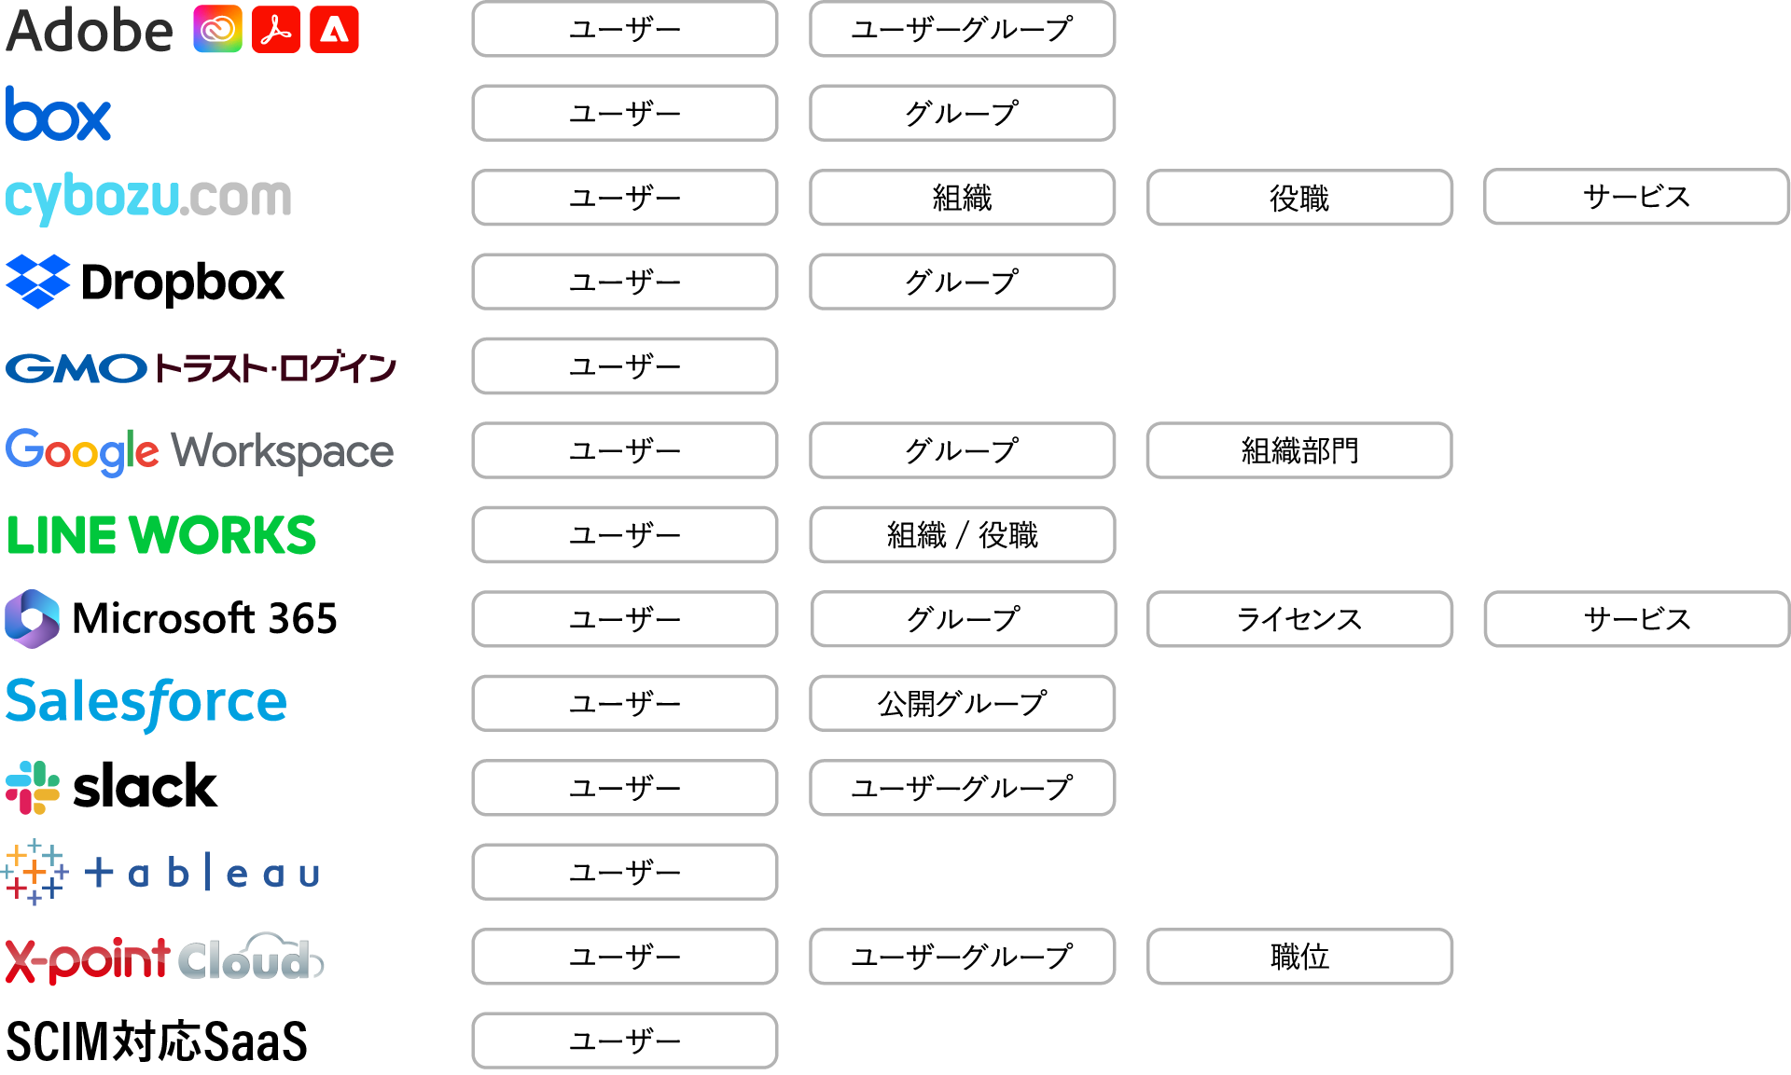Click the Dropbox logo icon
Image resolution: width=1791 pixels, height=1075 pixels.
click(x=38, y=282)
